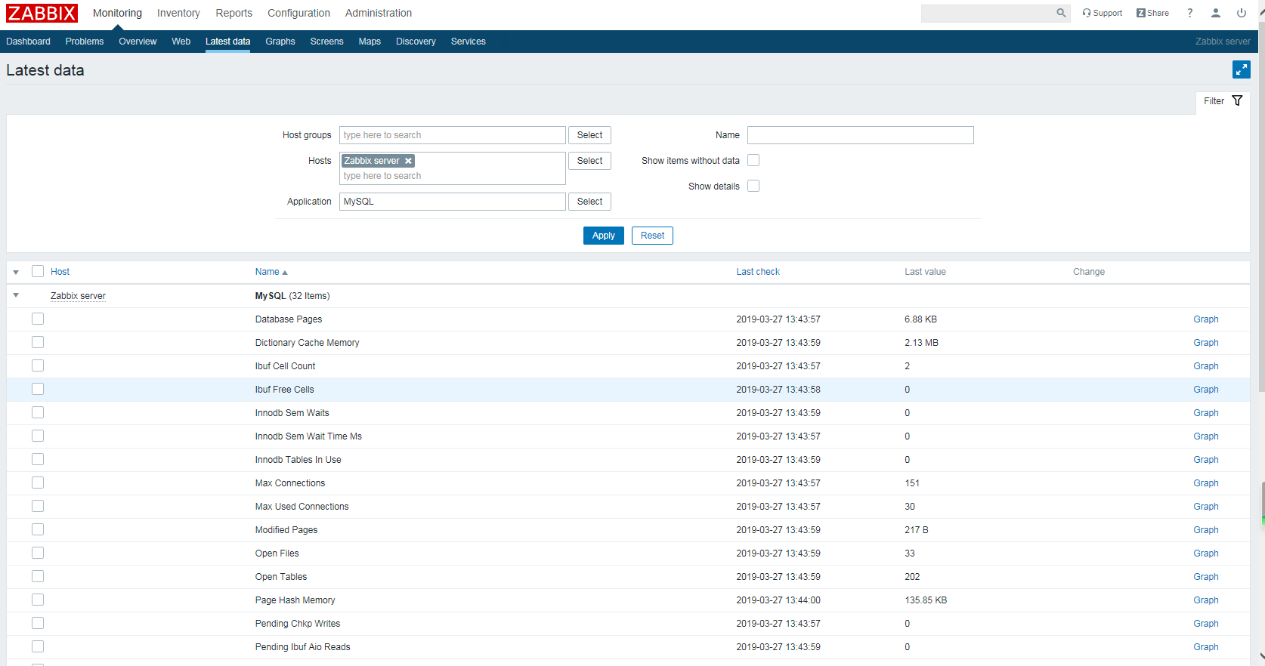
Task: Click 'Modified Pages' item name
Action: (x=286, y=530)
